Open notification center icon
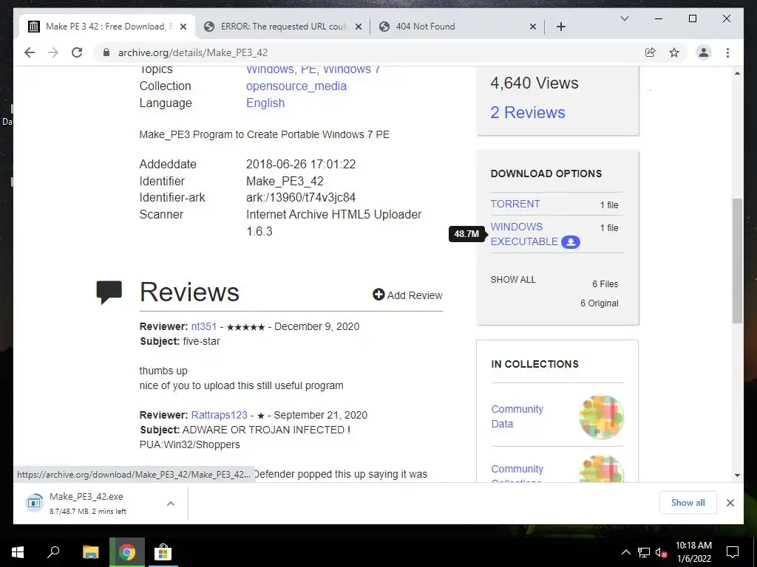The width and height of the screenshot is (757, 567). pos(733,552)
